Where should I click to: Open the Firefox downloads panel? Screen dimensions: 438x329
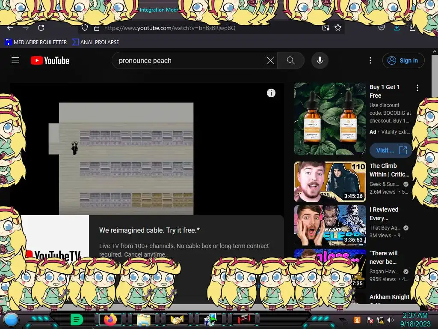pyautogui.click(x=397, y=28)
